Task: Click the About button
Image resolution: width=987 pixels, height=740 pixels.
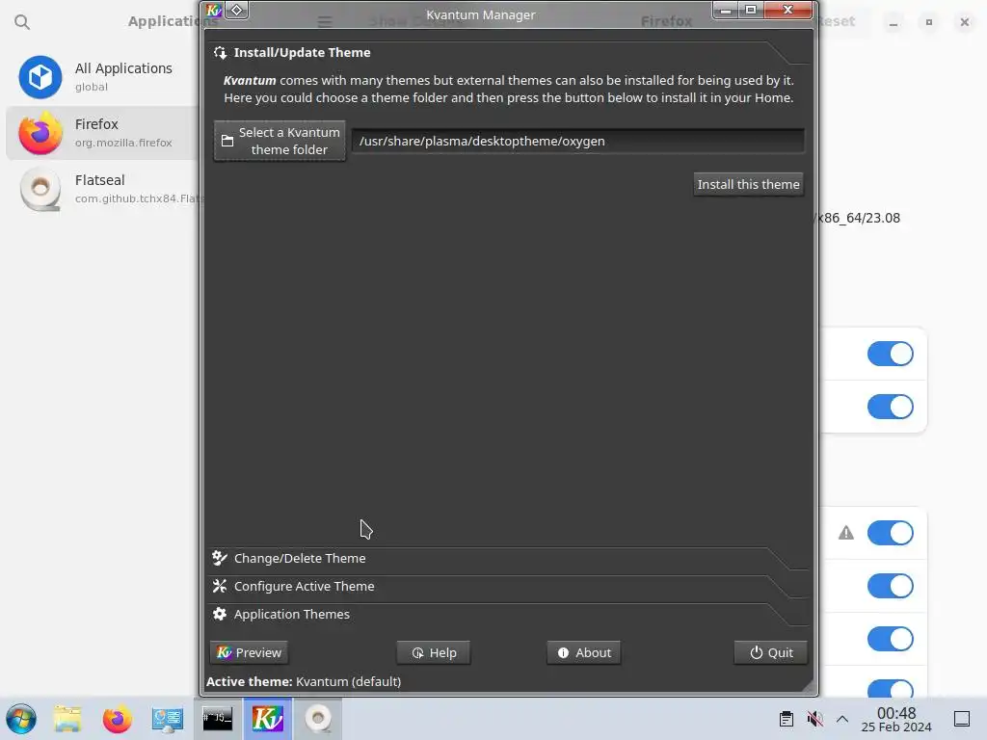Action: [x=583, y=652]
